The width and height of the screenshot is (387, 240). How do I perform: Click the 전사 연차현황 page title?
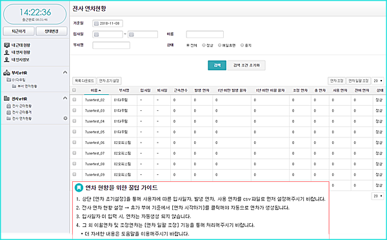click(x=89, y=8)
